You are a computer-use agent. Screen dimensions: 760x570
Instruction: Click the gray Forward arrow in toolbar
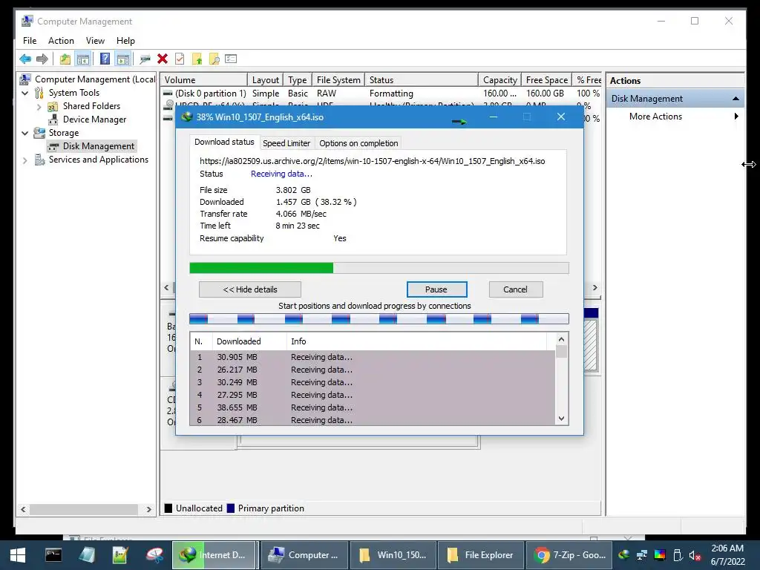coord(42,59)
